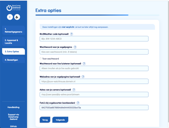Open help for Adres van je camera
The height and width of the screenshot is (128, 169).
click(74, 90)
